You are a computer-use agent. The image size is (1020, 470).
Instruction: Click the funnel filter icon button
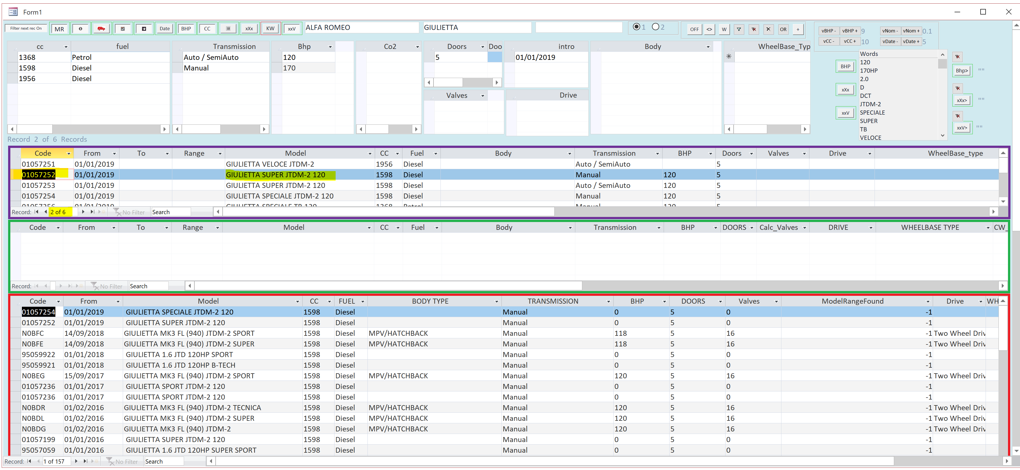click(x=738, y=29)
